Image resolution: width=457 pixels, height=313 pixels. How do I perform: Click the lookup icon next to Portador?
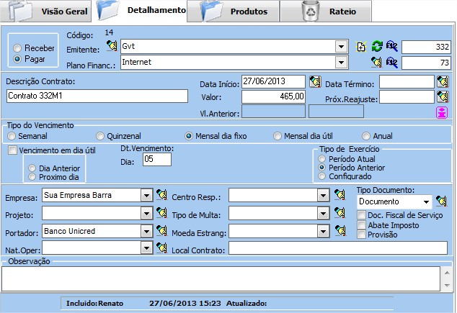point(162,231)
